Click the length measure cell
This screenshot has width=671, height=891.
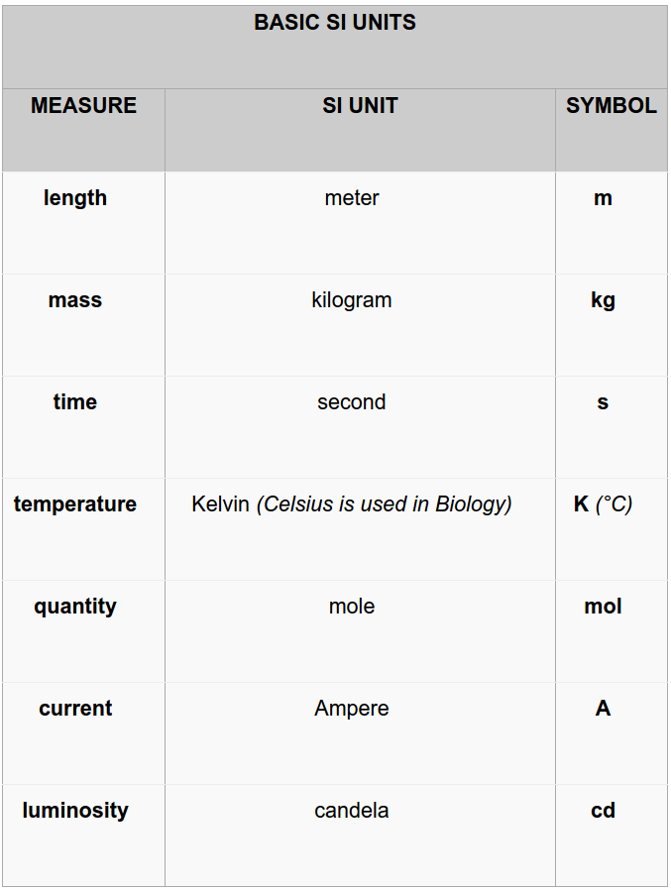click(x=75, y=198)
